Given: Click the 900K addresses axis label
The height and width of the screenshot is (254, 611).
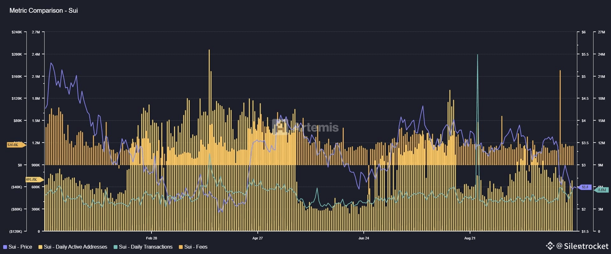Looking at the screenshot, I should pyautogui.click(x=36, y=165).
